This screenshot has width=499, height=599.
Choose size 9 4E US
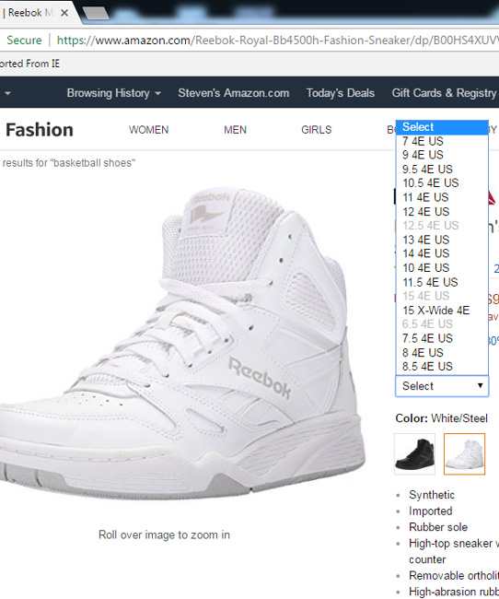coord(442,155)
